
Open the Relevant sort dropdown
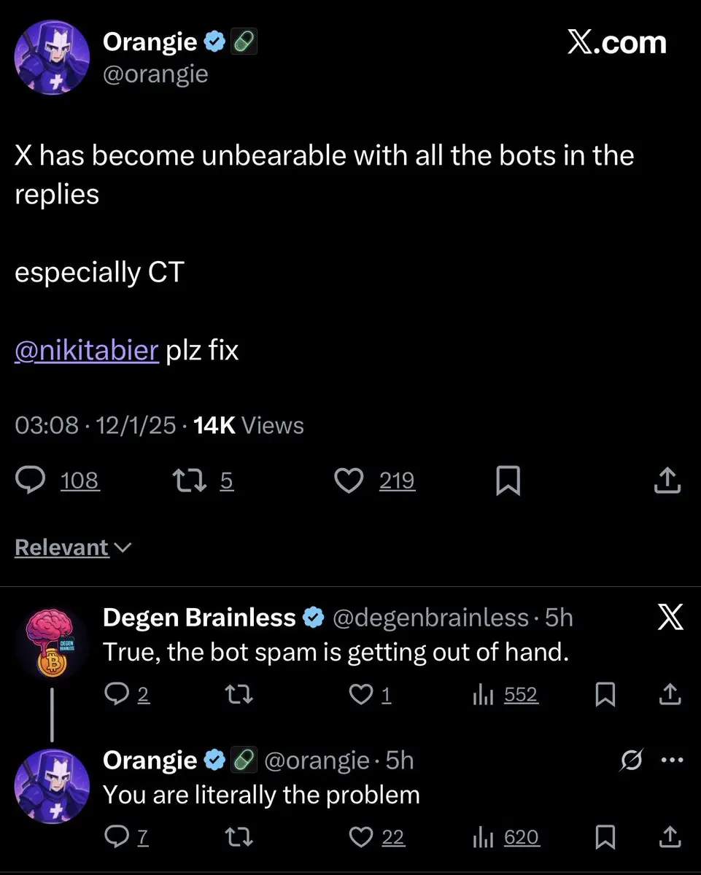pos(73,548)
